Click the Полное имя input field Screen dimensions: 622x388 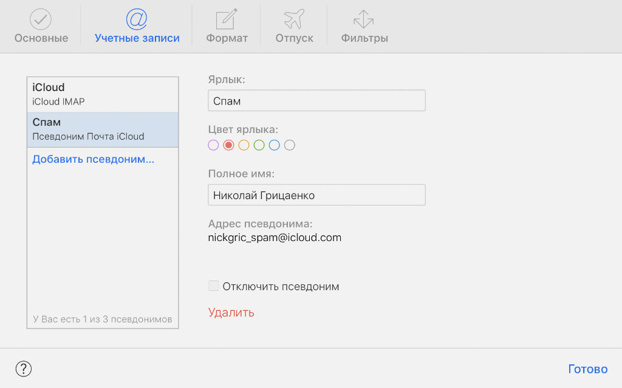pos(316,195)
